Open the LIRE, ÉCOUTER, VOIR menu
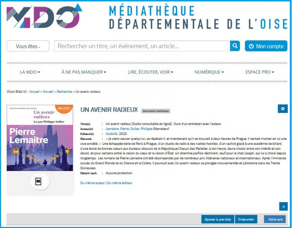Screen dimensions: 292x228 point(150,72)
